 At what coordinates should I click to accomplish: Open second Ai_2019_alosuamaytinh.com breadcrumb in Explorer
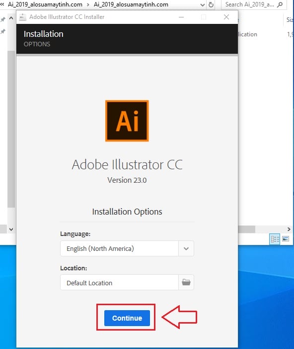click(x=131, y=4)
